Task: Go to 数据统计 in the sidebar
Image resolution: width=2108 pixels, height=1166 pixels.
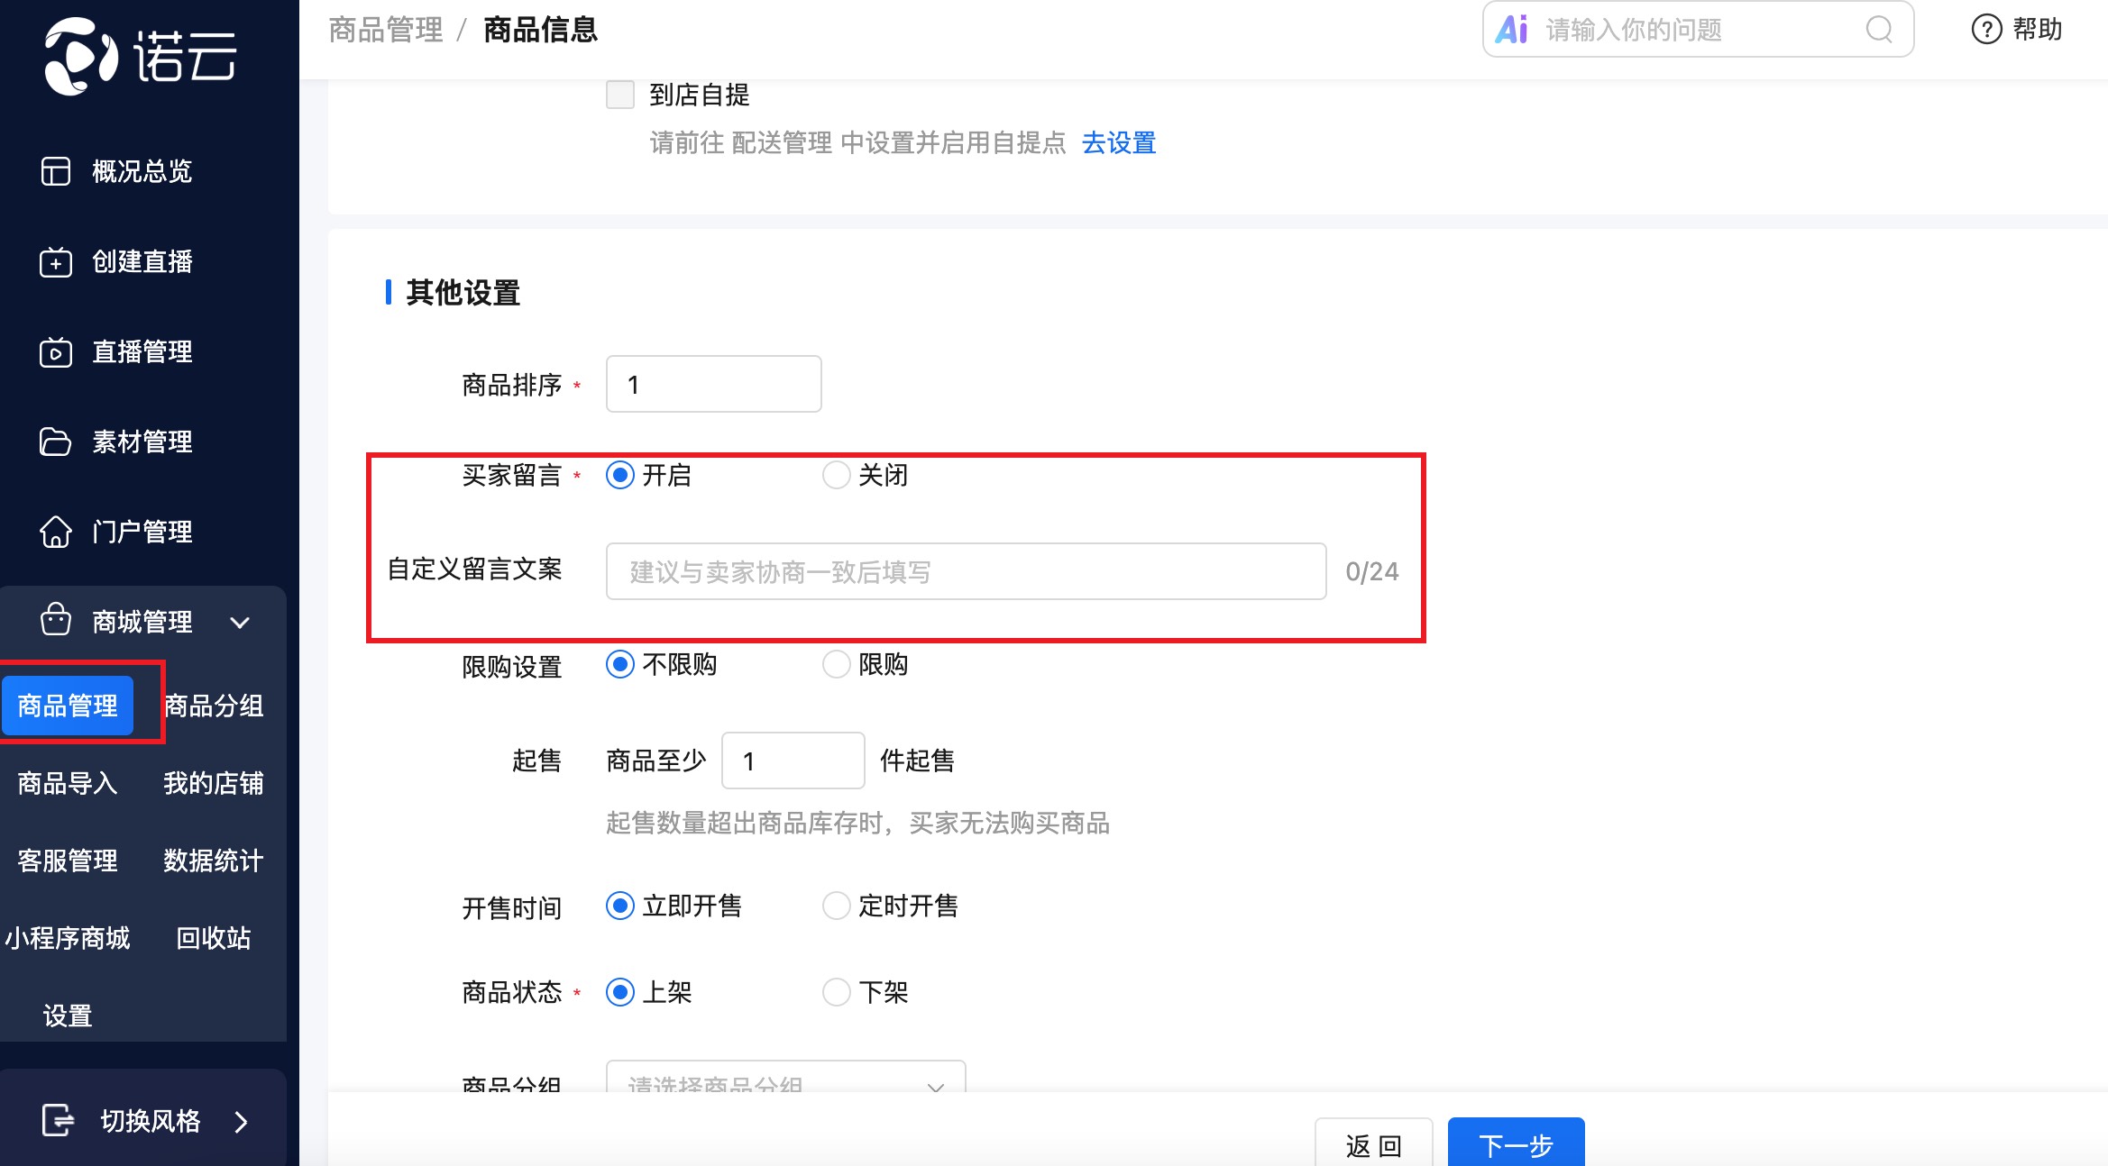Action: [214, 861]
